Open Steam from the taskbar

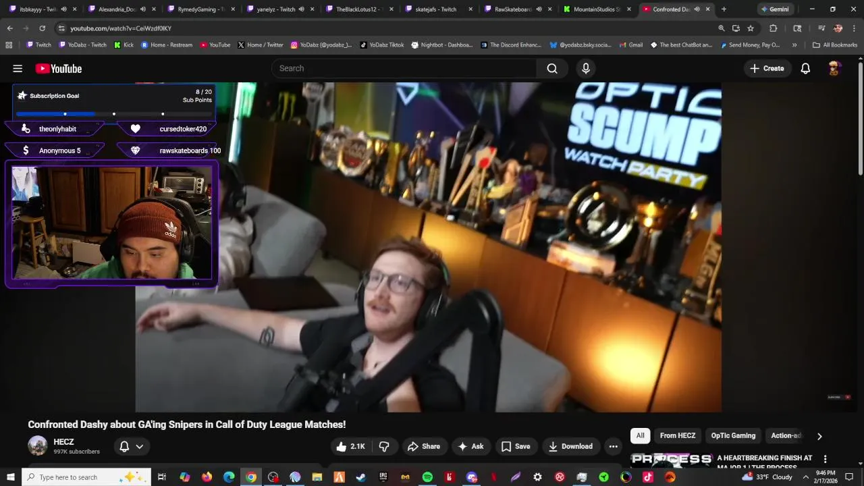point(361,477)
